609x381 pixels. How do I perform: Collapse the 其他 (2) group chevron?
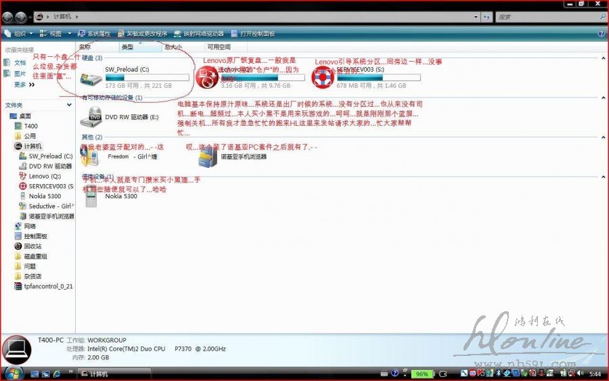[x=603, y=137]
